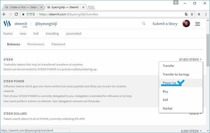Viewport: 210px width, 133px height.
Task: Open the new posts feed
Action: (x=23, y=34)
